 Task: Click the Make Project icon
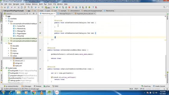tap(43, 7)
